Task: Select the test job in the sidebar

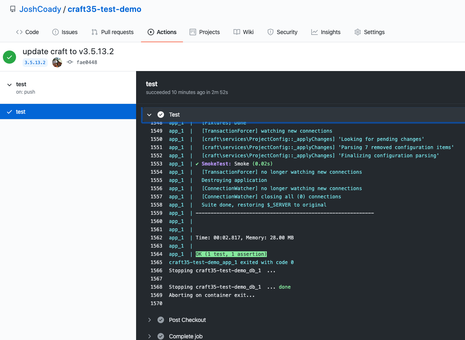Action: [x=68, y=112]
